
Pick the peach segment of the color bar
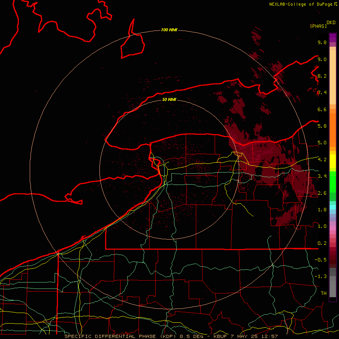pos(333,77)
